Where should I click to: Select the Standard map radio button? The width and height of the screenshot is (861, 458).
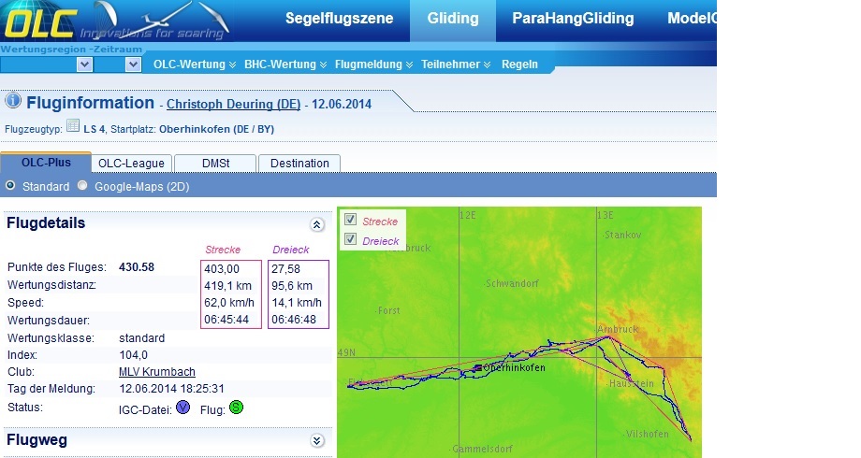(11, 186)
